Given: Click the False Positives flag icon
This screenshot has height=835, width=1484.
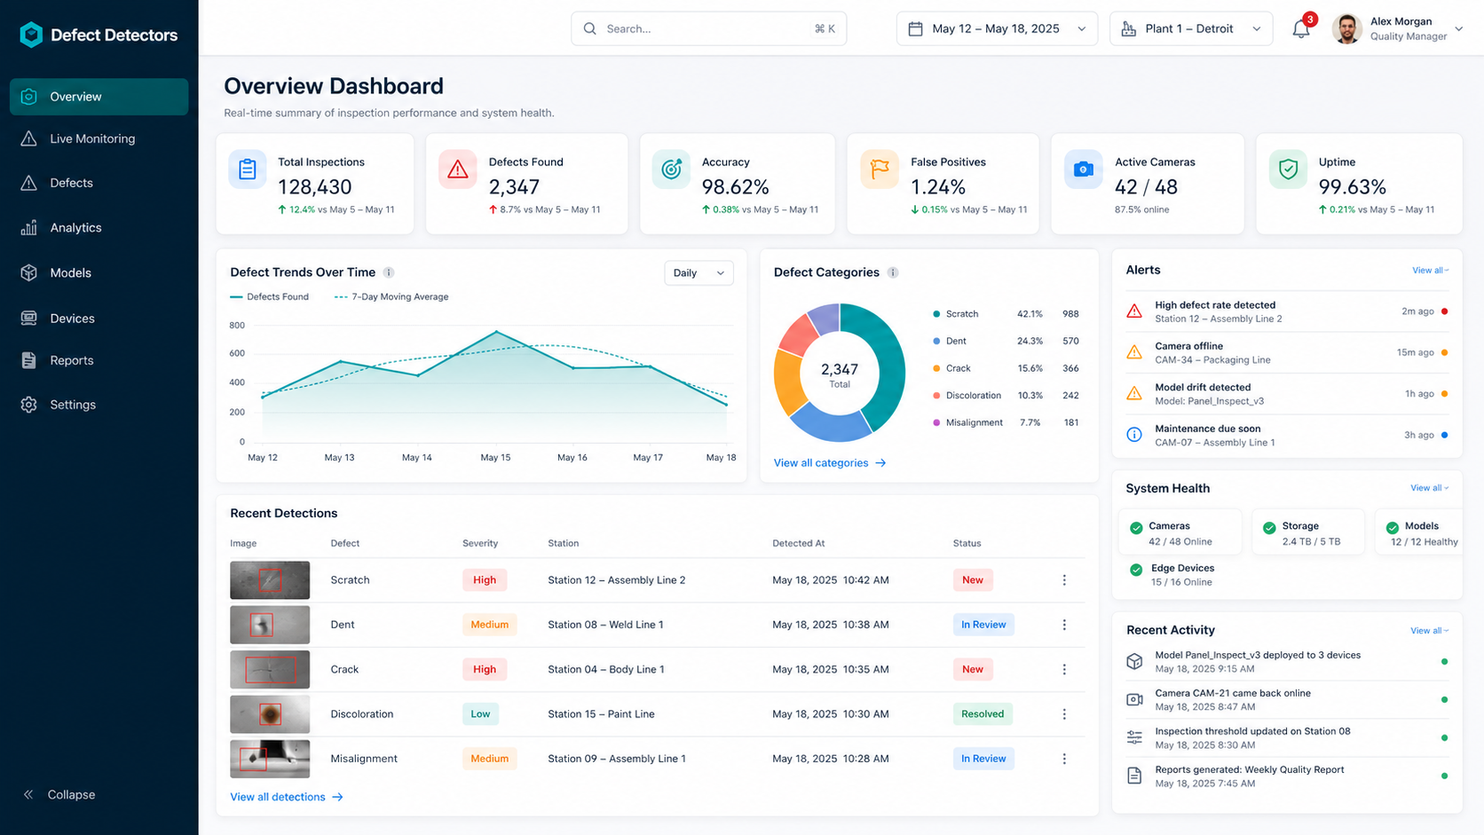Looking at the screenshot, I should point(879,169).
